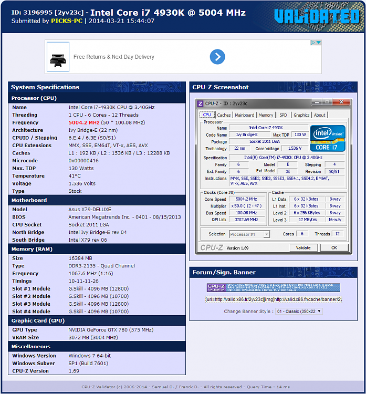Switch to the CPU tab in CPU-Z
Screen dimensions: 366x394
(x=207, y=115)
